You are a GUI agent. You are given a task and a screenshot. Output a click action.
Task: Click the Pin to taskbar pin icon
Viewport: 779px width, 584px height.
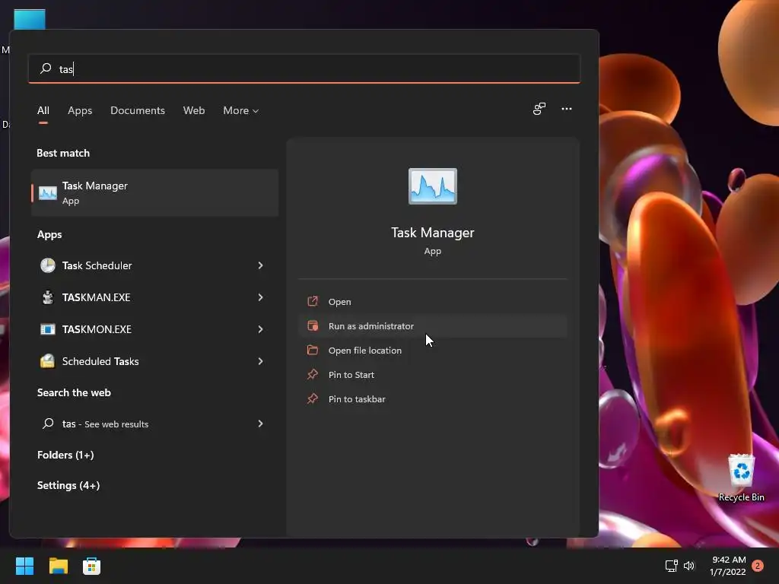tap(313, 398)
